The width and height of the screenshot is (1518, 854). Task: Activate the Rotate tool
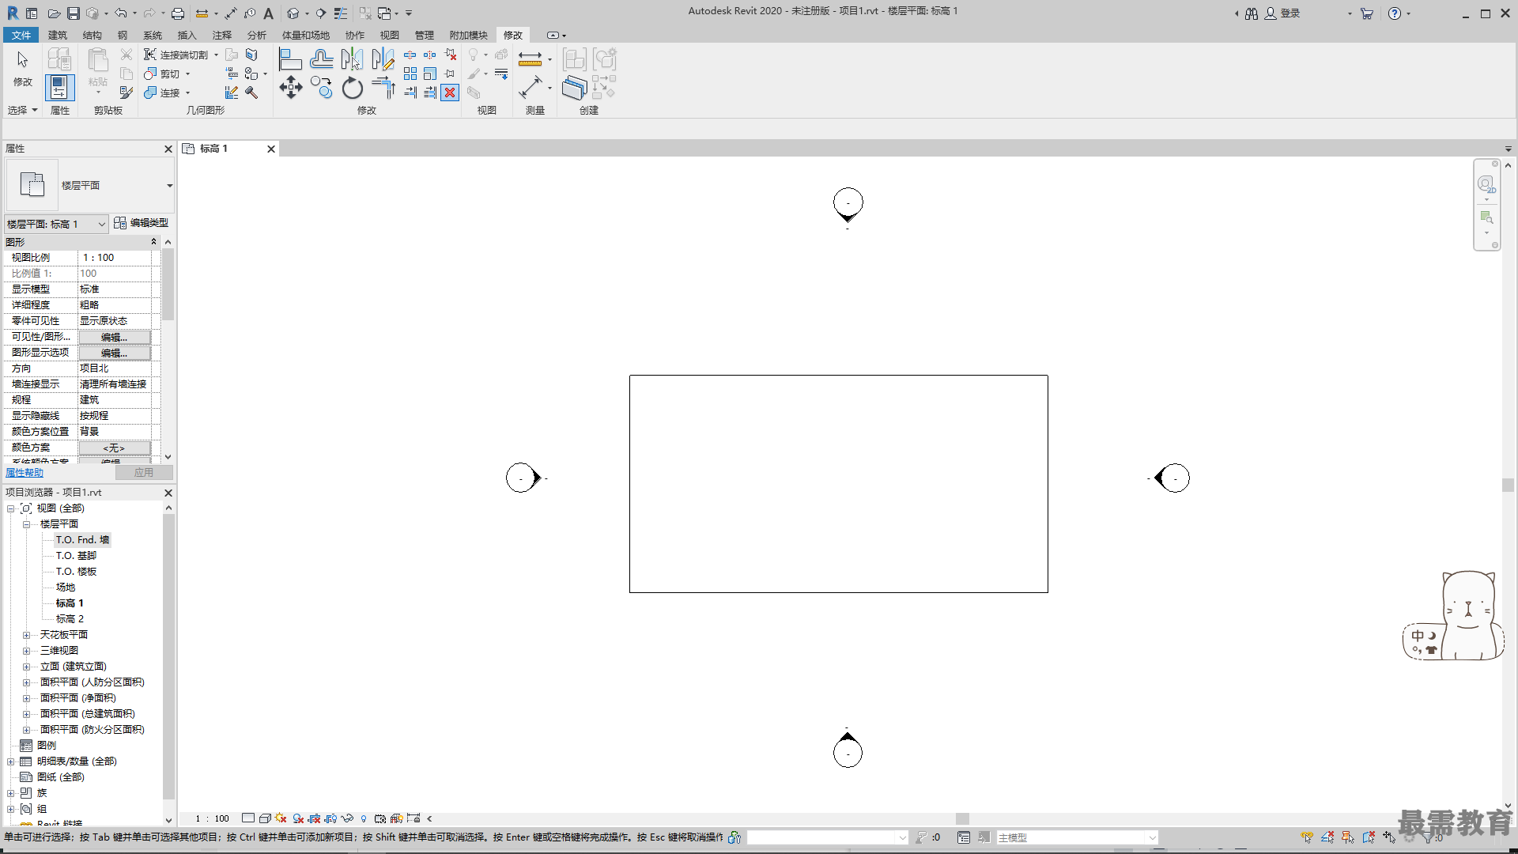tap(352, 88)
